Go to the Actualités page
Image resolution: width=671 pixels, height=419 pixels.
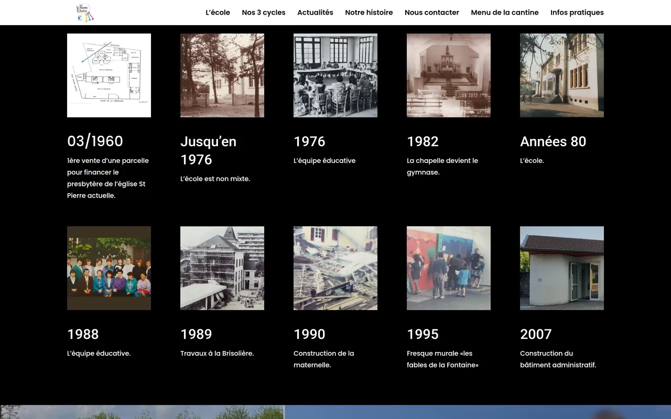(x=315, y=13)
